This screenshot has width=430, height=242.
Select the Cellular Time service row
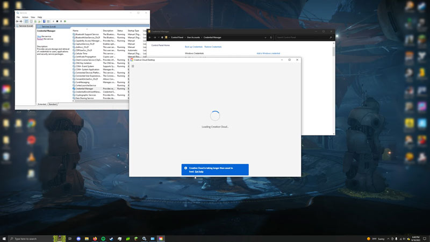(x=110, y=53)
